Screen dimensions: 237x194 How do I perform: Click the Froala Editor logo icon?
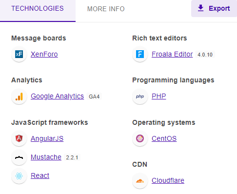point(140,54)
